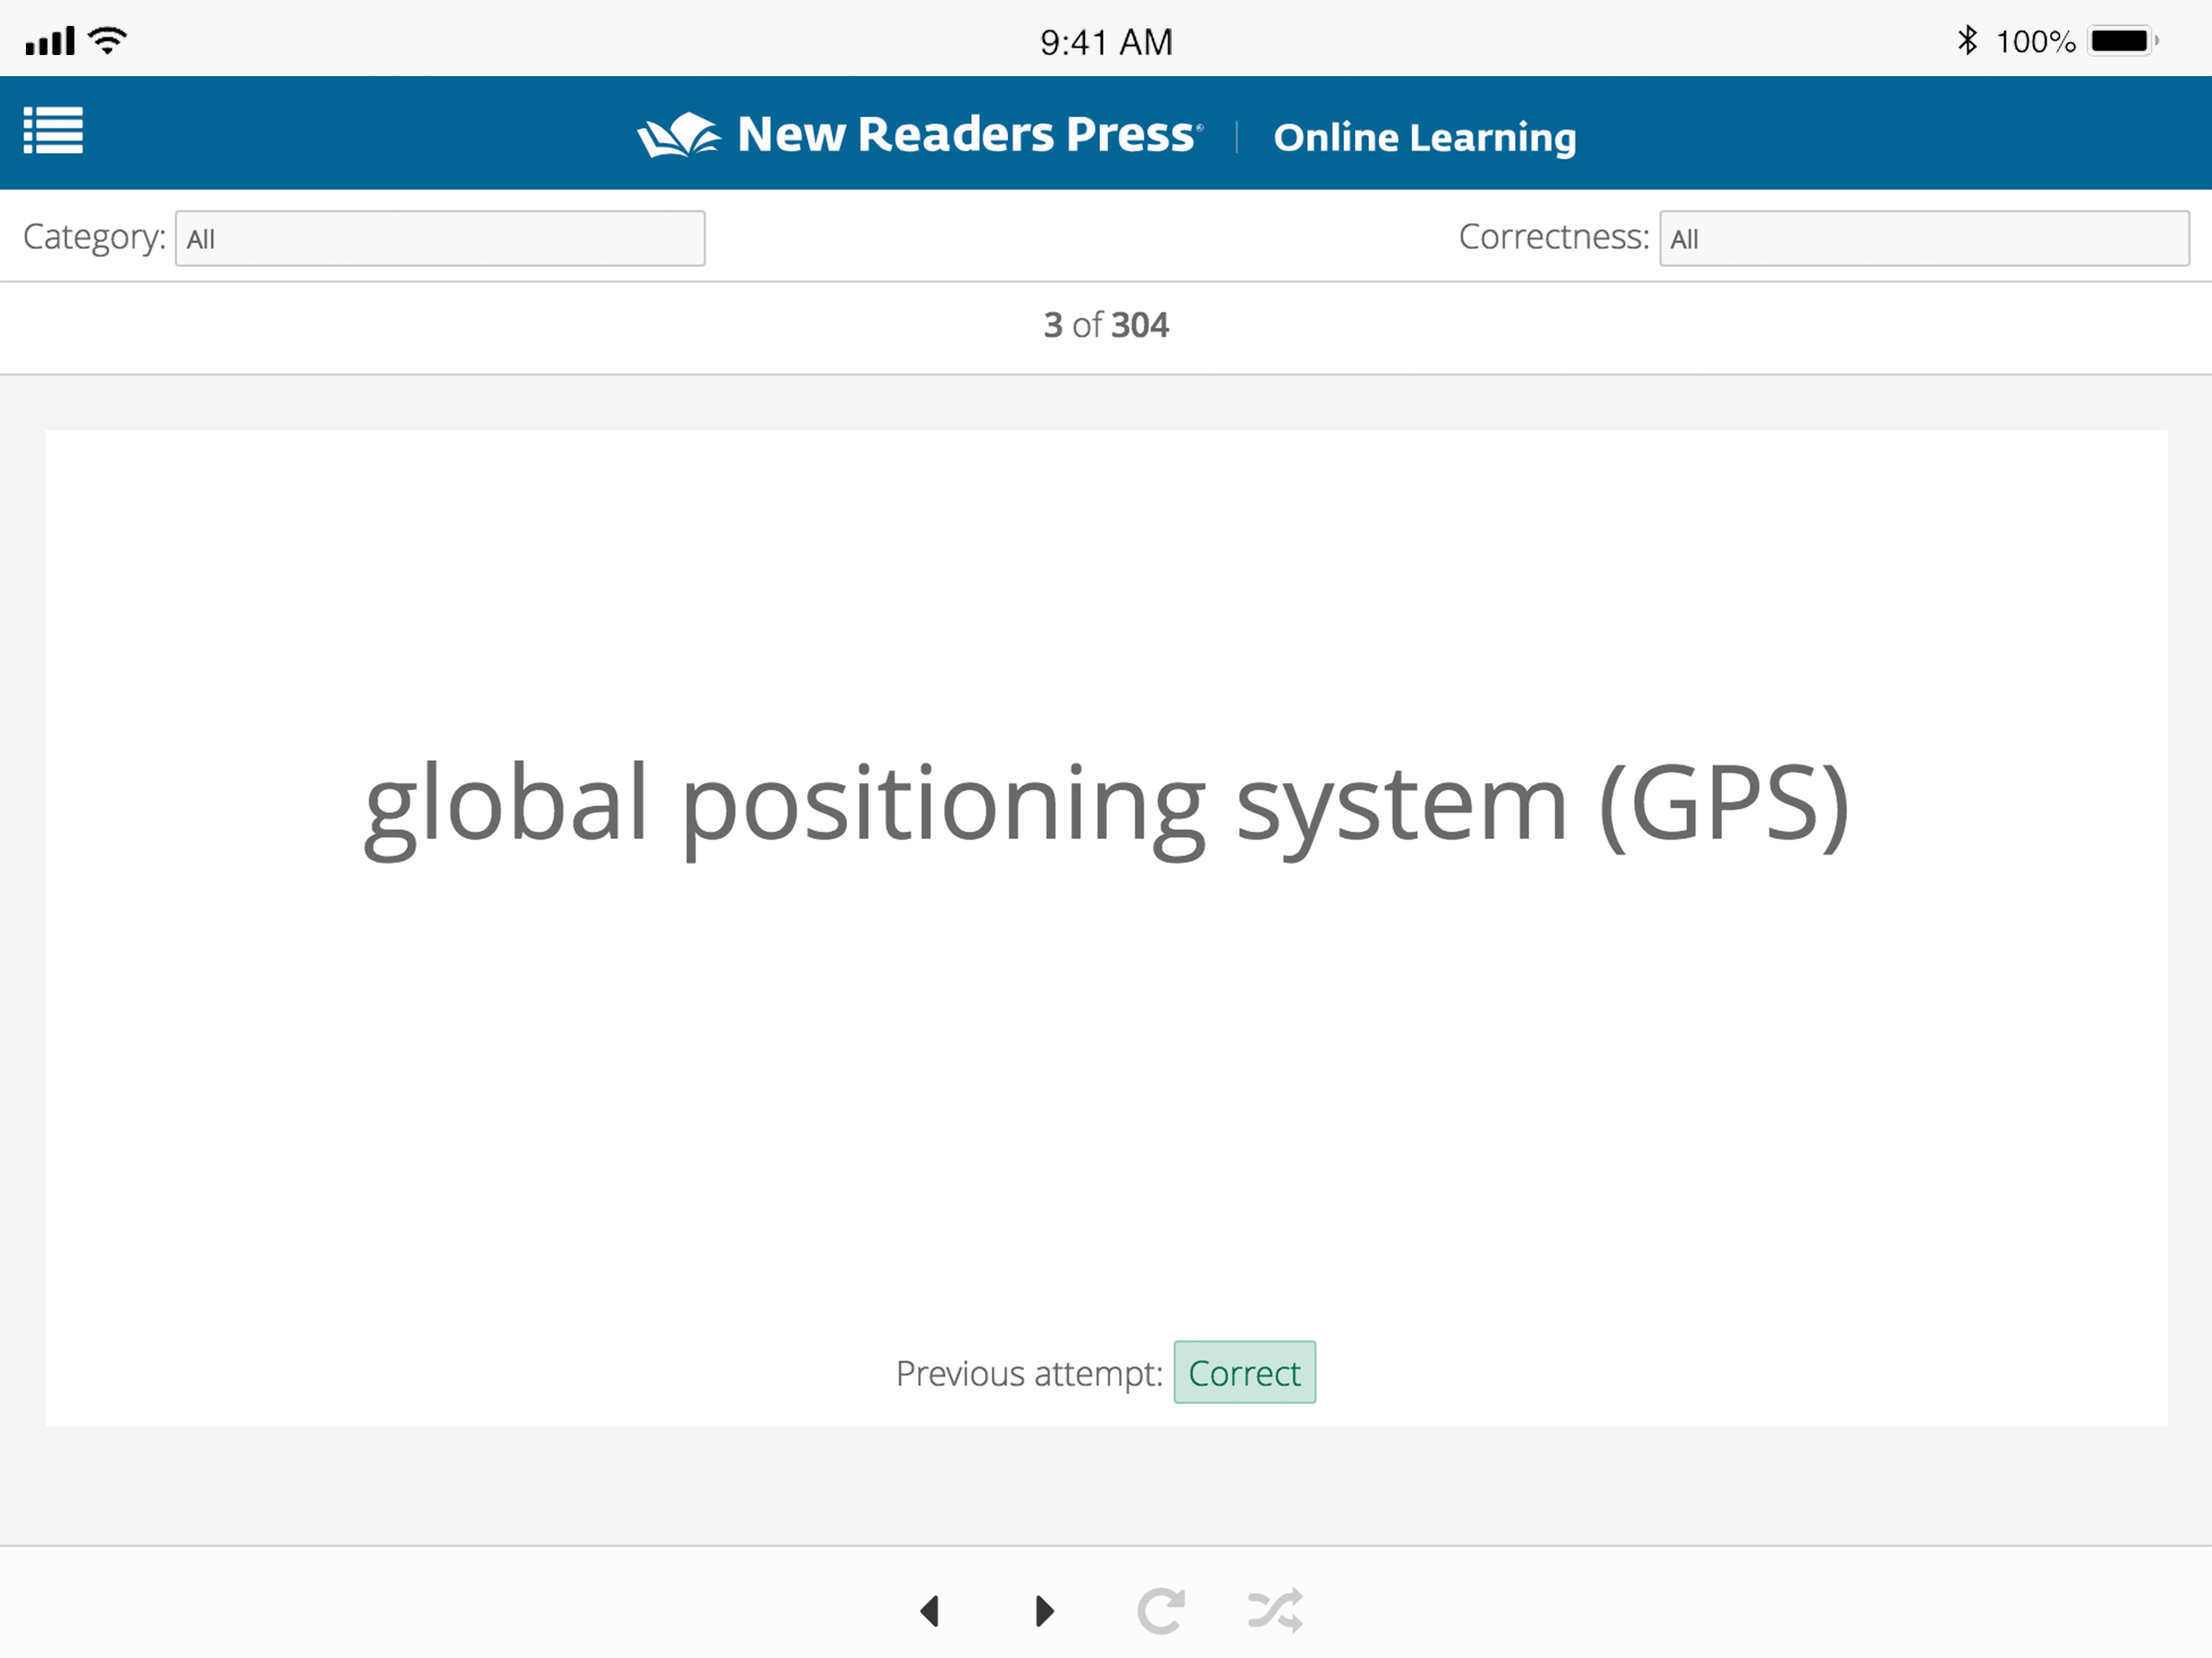The width and height of the screenshot is (2212, 1658).
Task: Click the New Readers Press logo
Action: [x=920, y=134]
